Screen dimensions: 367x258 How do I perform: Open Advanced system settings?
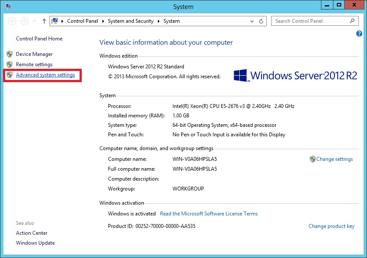click(46, 75)
